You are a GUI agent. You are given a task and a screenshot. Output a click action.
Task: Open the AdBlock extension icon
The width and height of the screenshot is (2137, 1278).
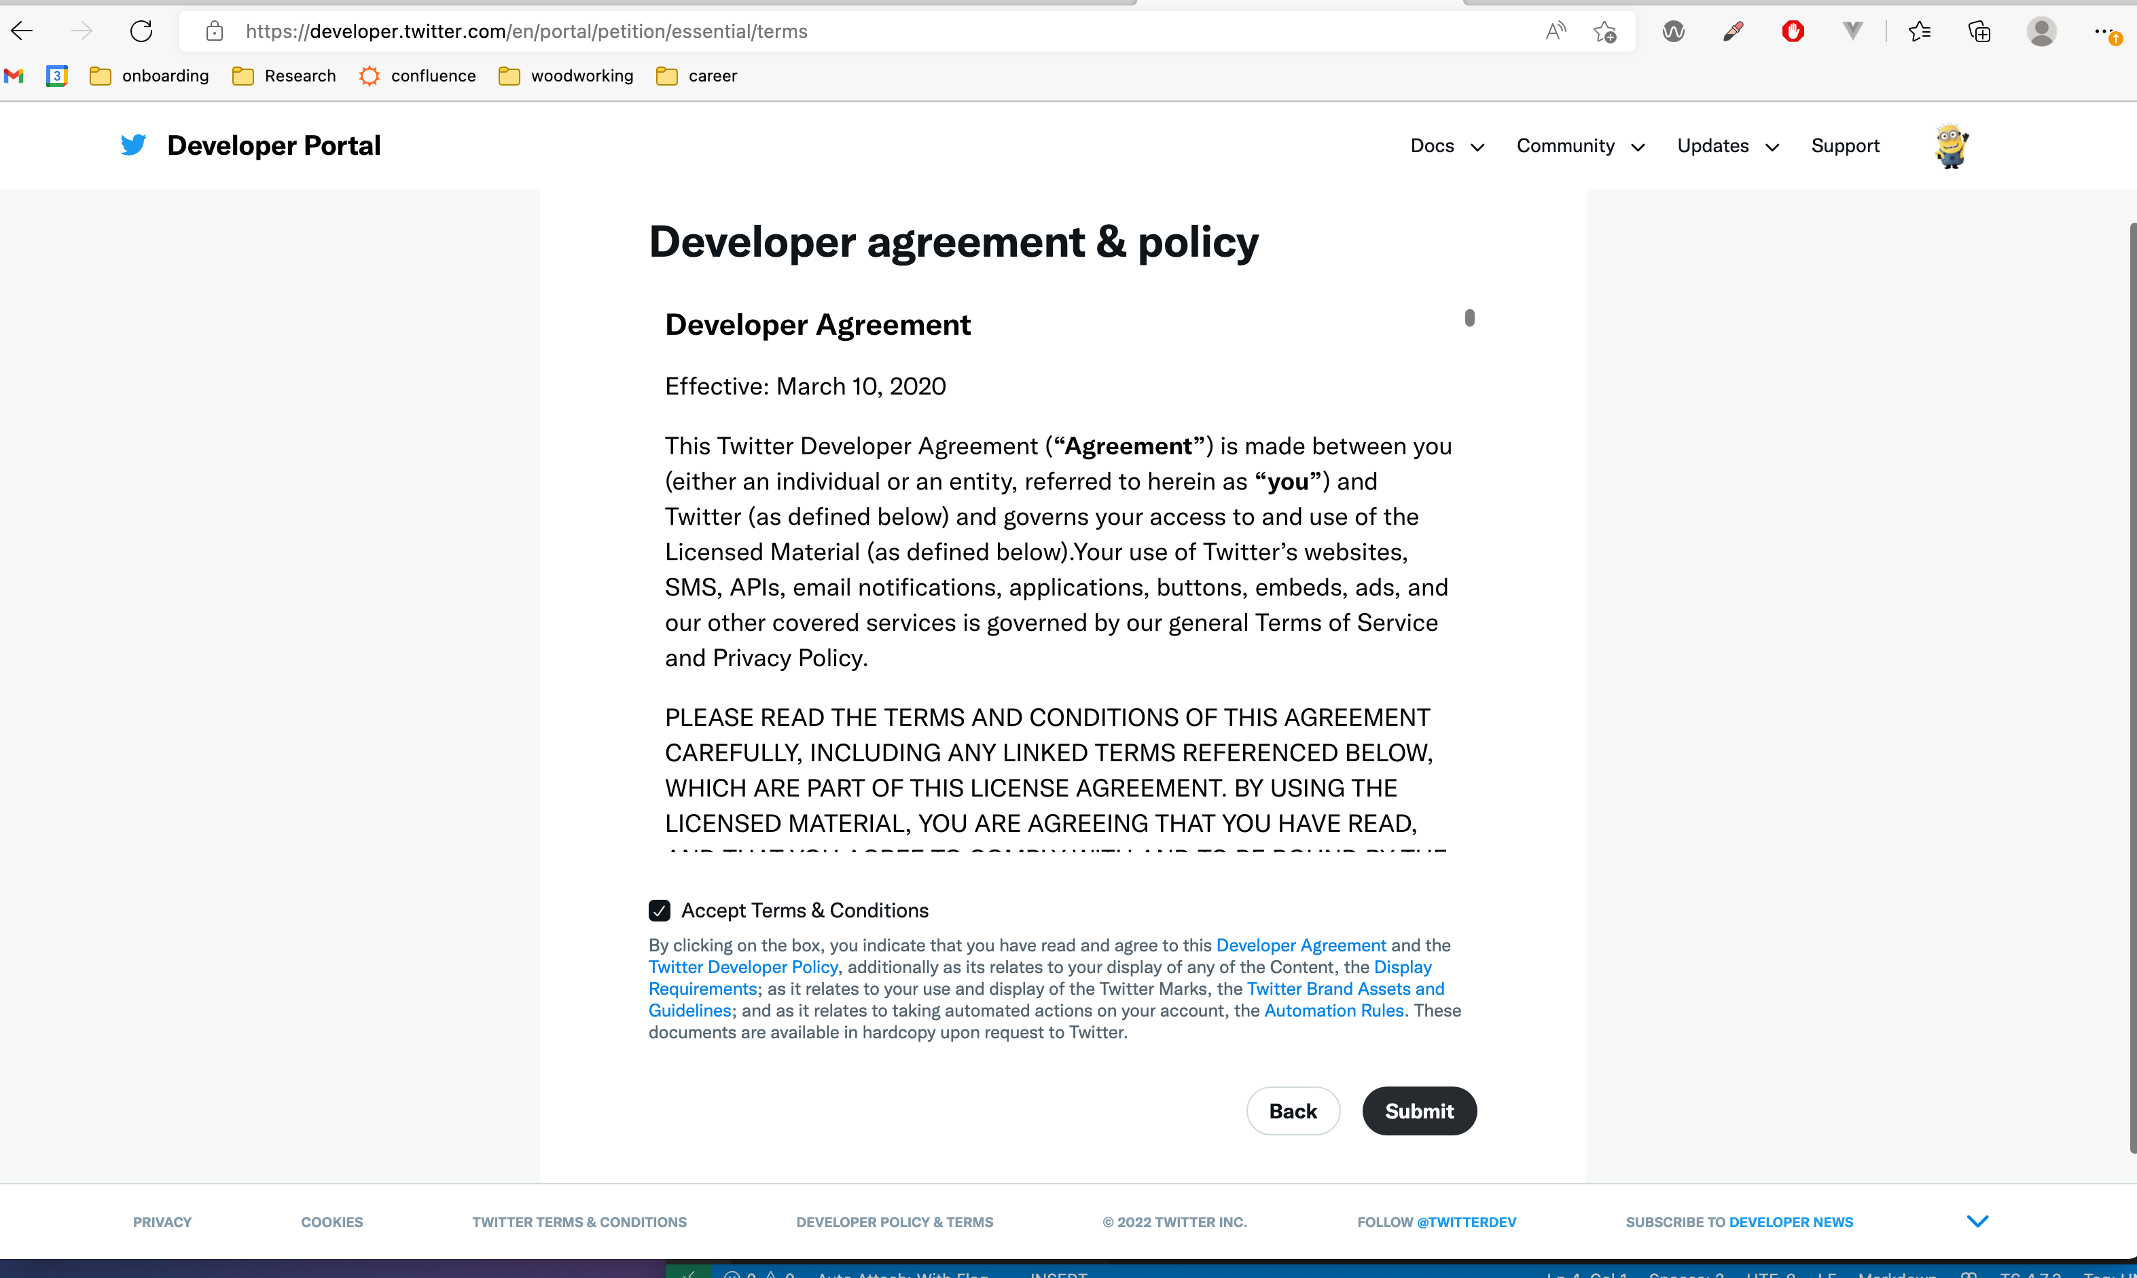(1793, 31)
